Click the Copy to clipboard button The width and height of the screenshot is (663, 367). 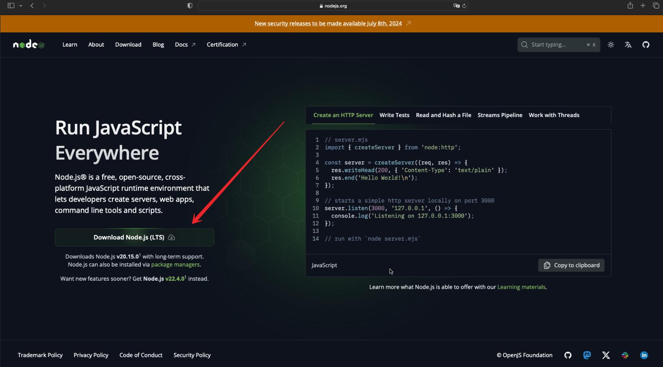(x=571, y=265)
